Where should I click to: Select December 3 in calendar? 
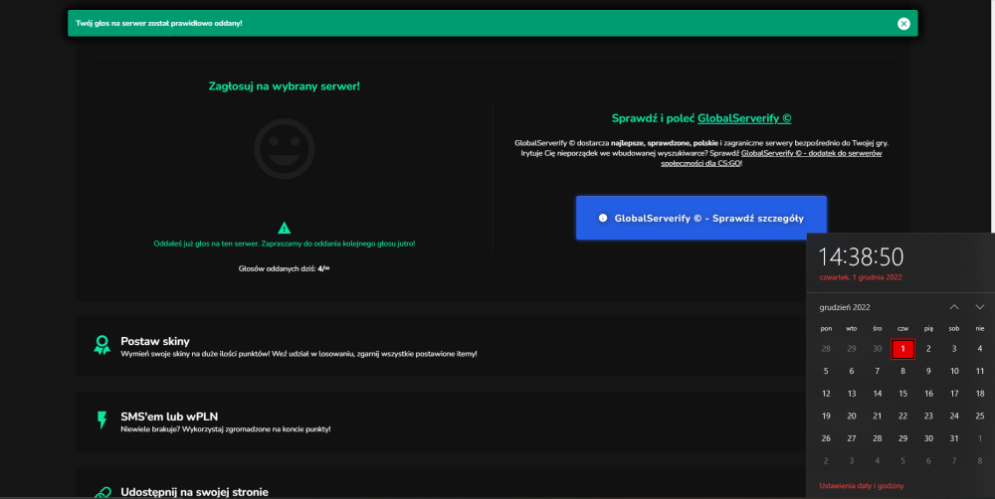click(954, 349)
